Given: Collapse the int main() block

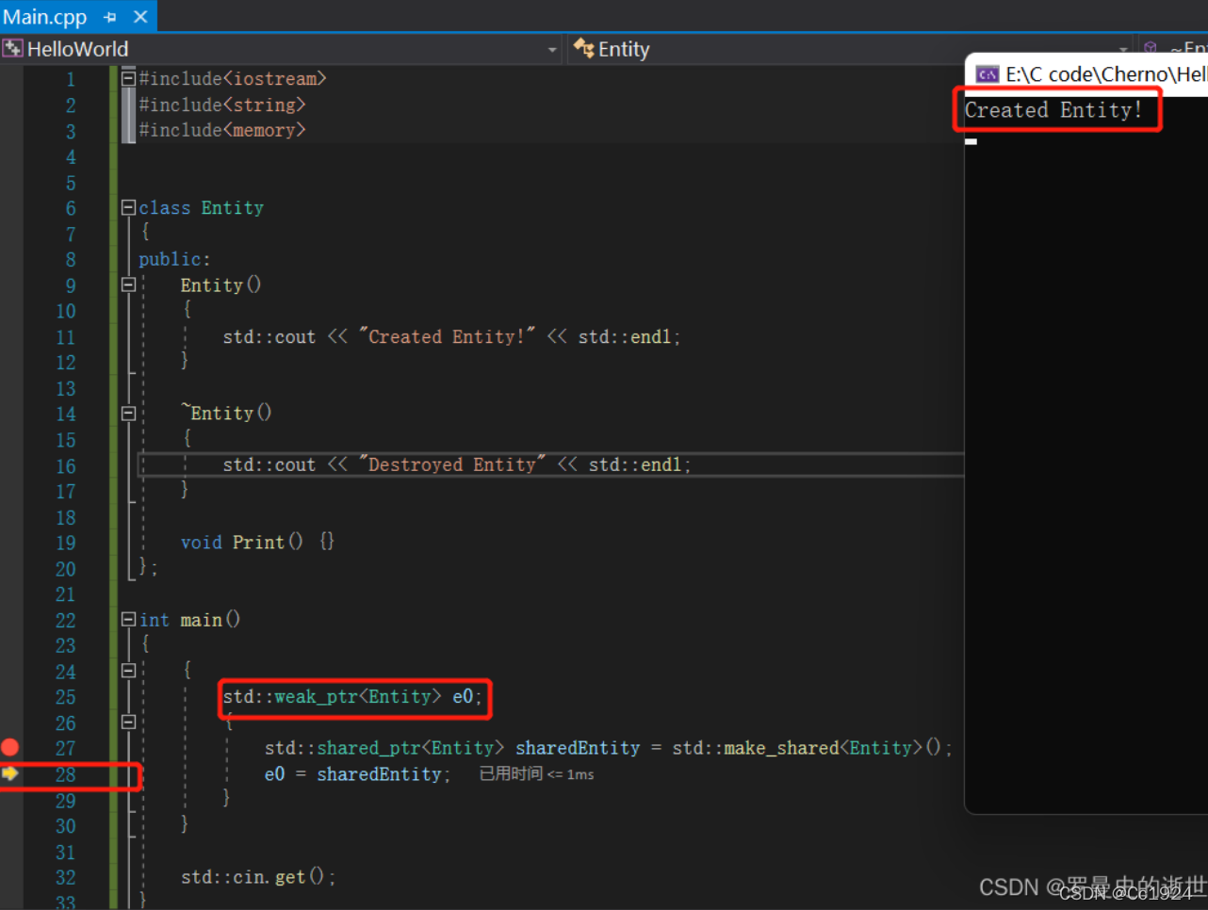Looking at the screenshot, I should pyautogui.click(x=129, y=619).
